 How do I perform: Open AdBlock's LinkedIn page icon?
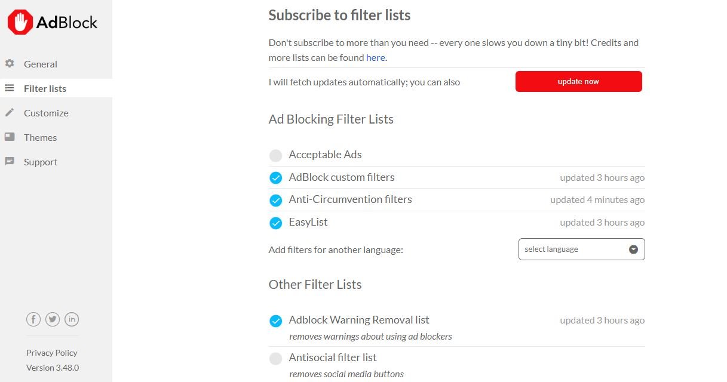point(72,319)
